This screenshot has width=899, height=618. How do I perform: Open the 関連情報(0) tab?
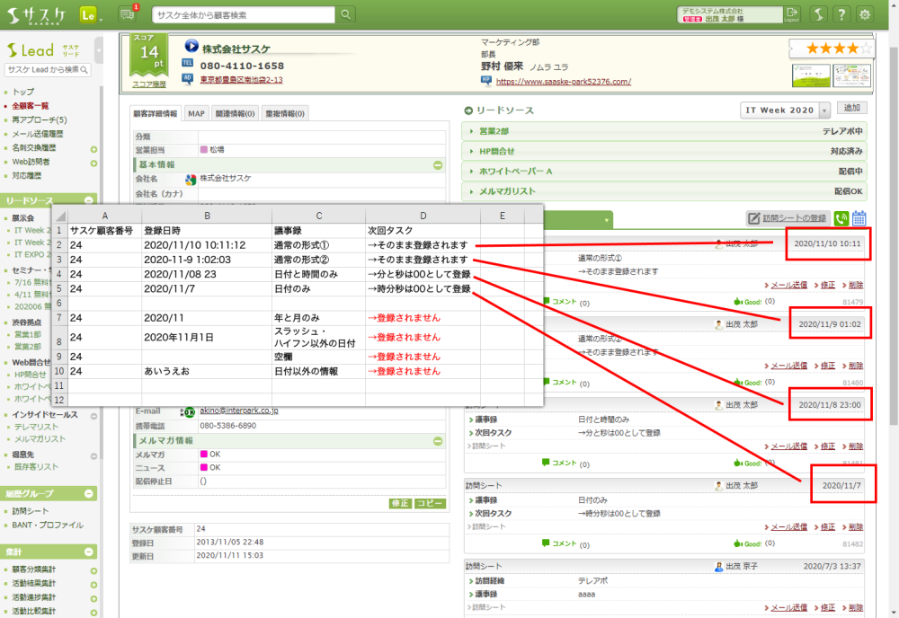235,113
